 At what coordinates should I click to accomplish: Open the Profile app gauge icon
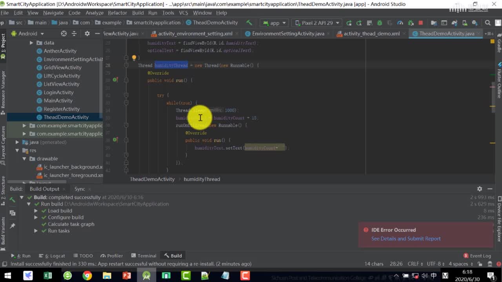tap(400, 23)
